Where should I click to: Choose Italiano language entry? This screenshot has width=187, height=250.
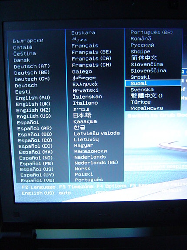pyautogui.click(x=85, y=103)
